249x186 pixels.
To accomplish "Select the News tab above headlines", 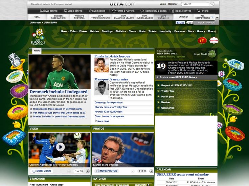I will pyautogui.click(x=37, y=51).
